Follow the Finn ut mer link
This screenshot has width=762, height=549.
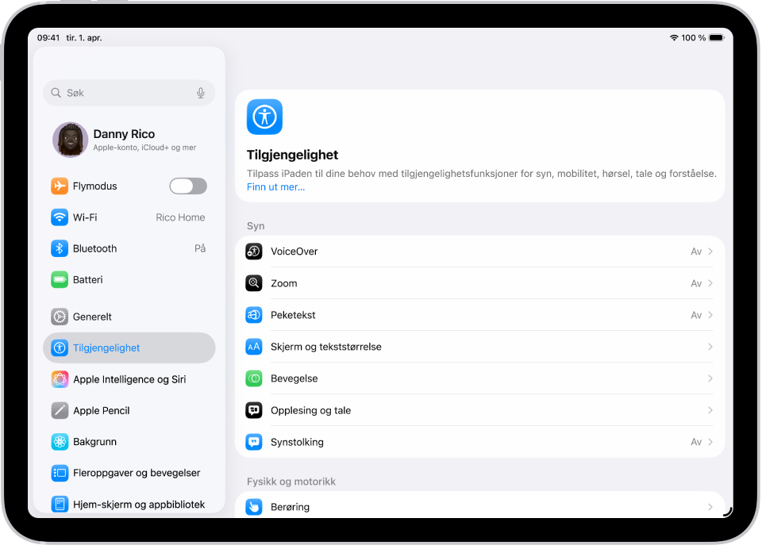275,187
